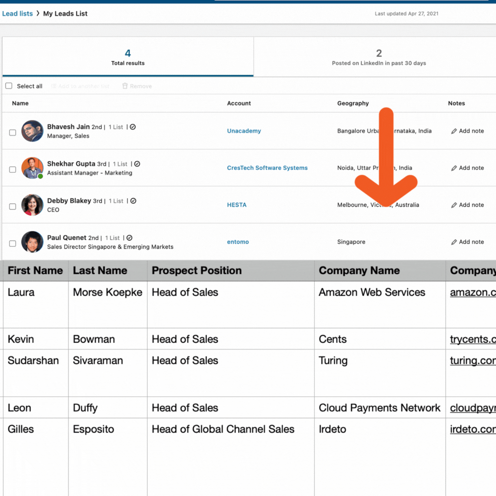This screenshot has height=496, width=496.
Task: Open the trycents website link
Action: 473,339
